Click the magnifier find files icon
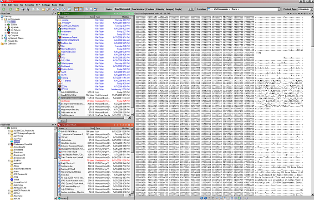The height and width of the screenshot is (200, 314). pos(64,9)
